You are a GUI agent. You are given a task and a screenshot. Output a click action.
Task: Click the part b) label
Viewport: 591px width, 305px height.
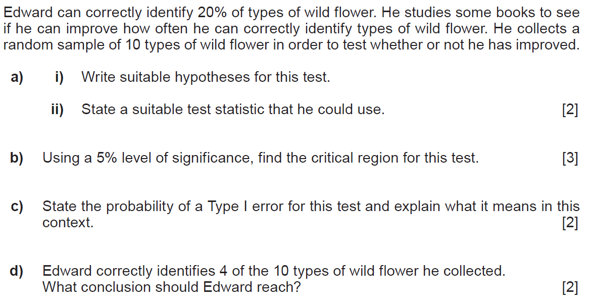17,158
